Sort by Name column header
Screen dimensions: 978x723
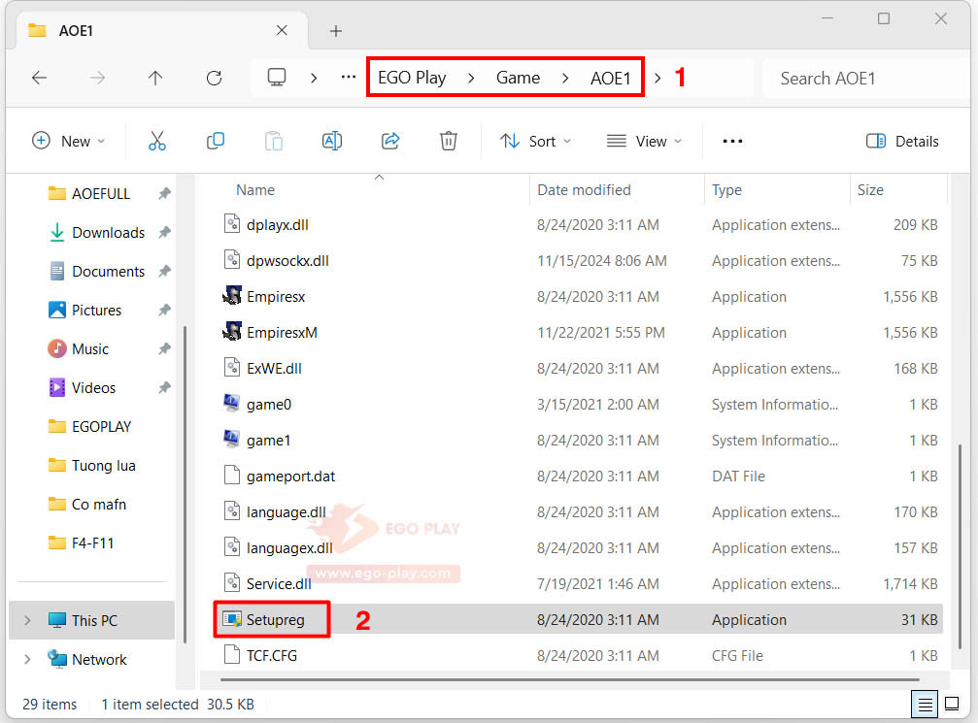[255, 190]
